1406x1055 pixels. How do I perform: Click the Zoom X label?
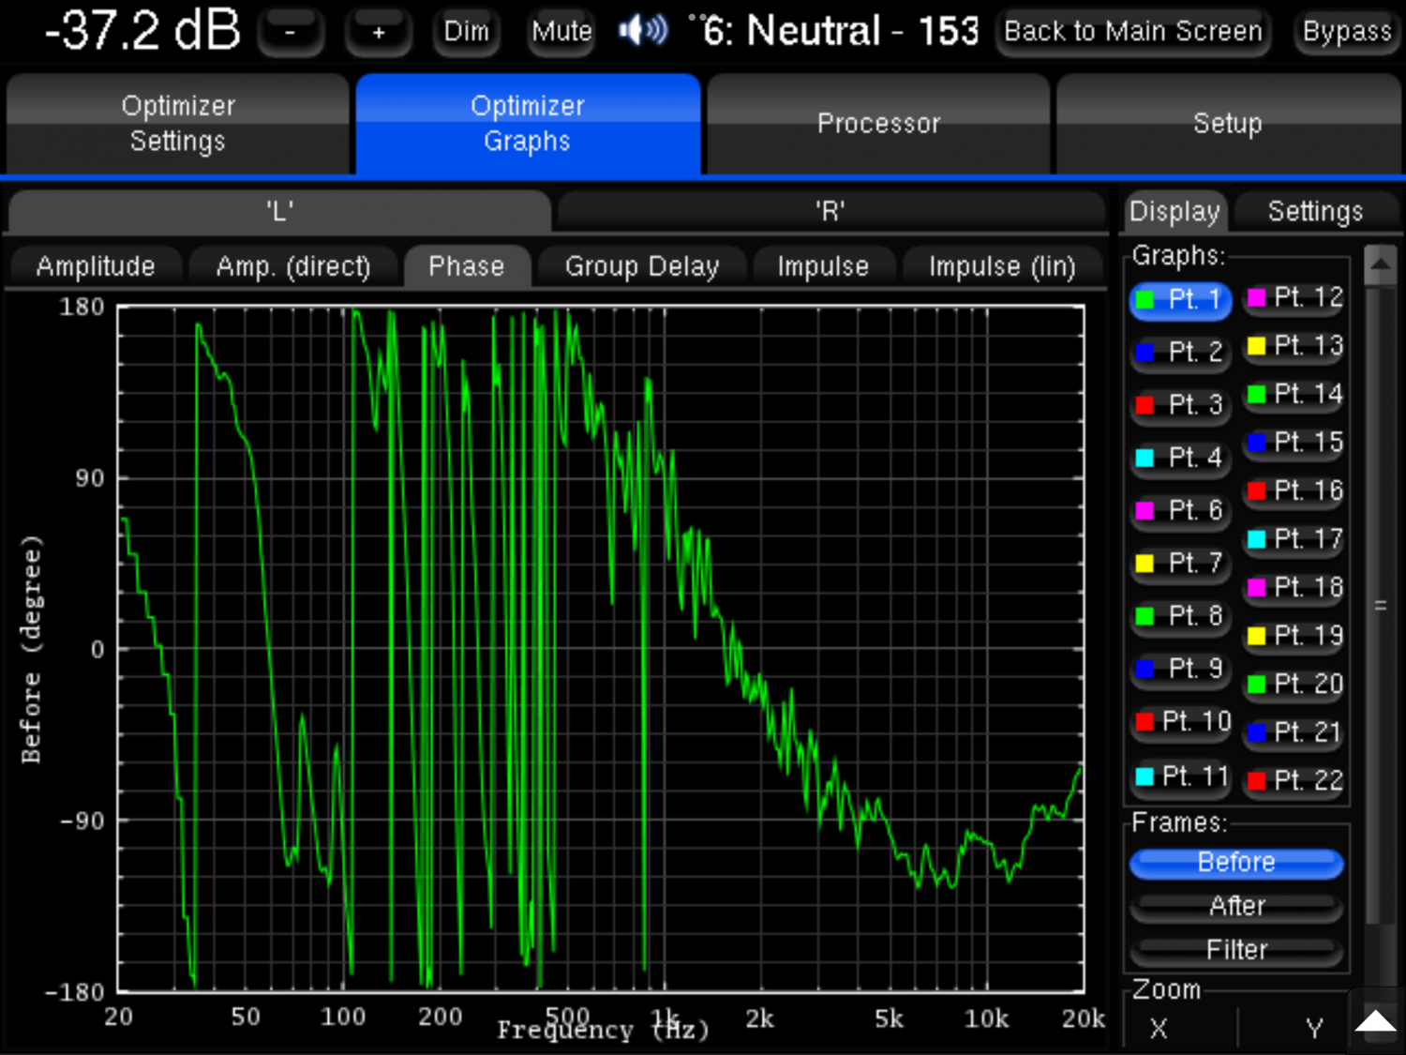(1159, 1029)
